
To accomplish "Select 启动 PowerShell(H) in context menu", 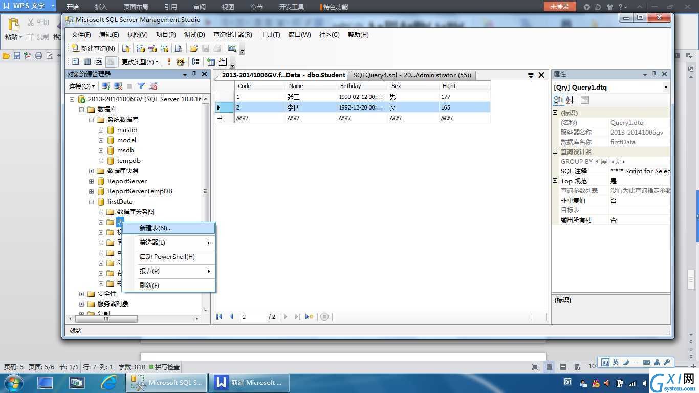I will click(x=169, y=257).
